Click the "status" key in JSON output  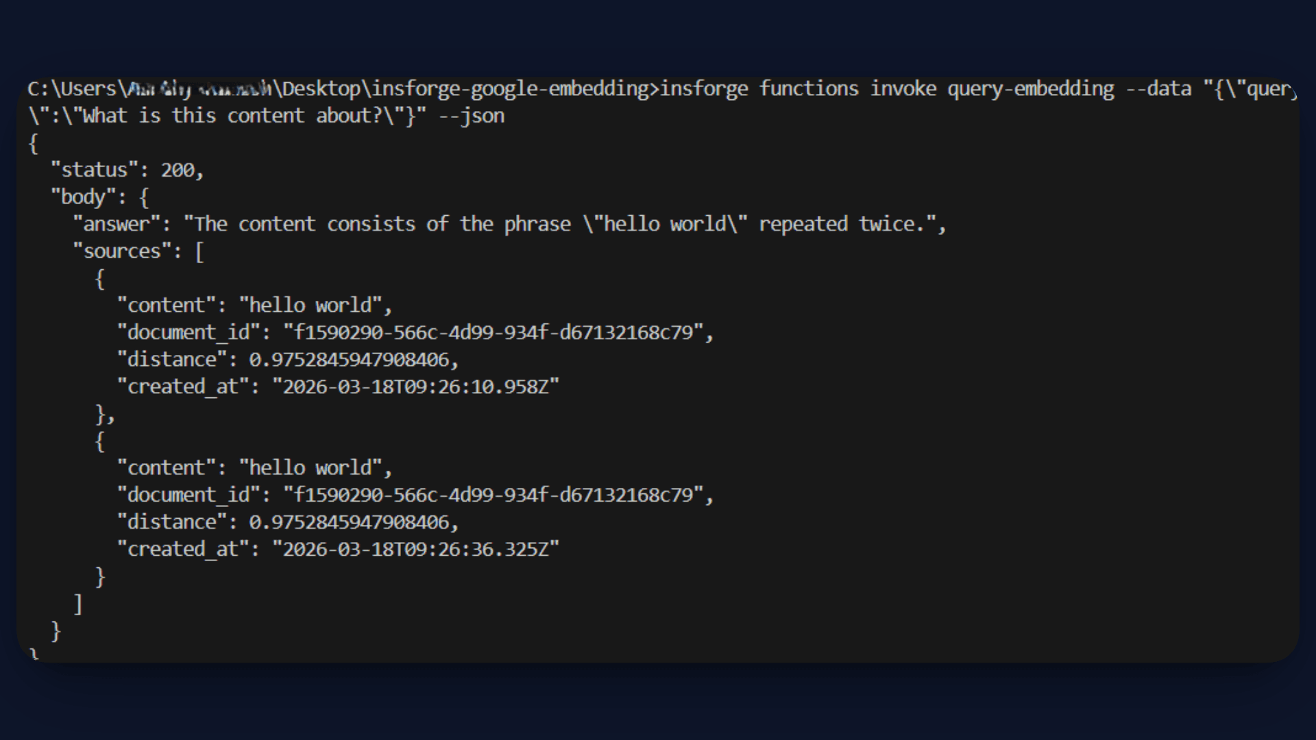tap(95, 170)
